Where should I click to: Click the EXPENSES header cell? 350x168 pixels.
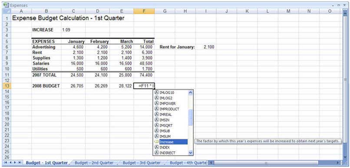46,42
